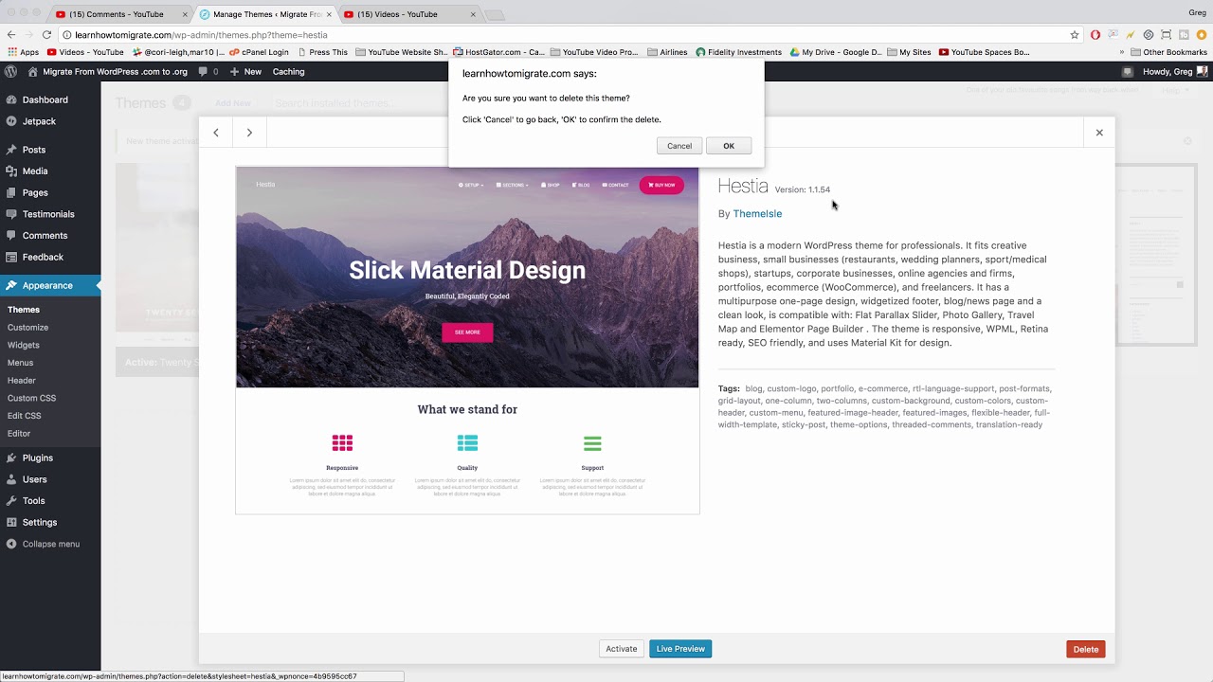Screen dimensions: 1213x682
Task: Activate the Hestia theme
Action: [622, 649]
